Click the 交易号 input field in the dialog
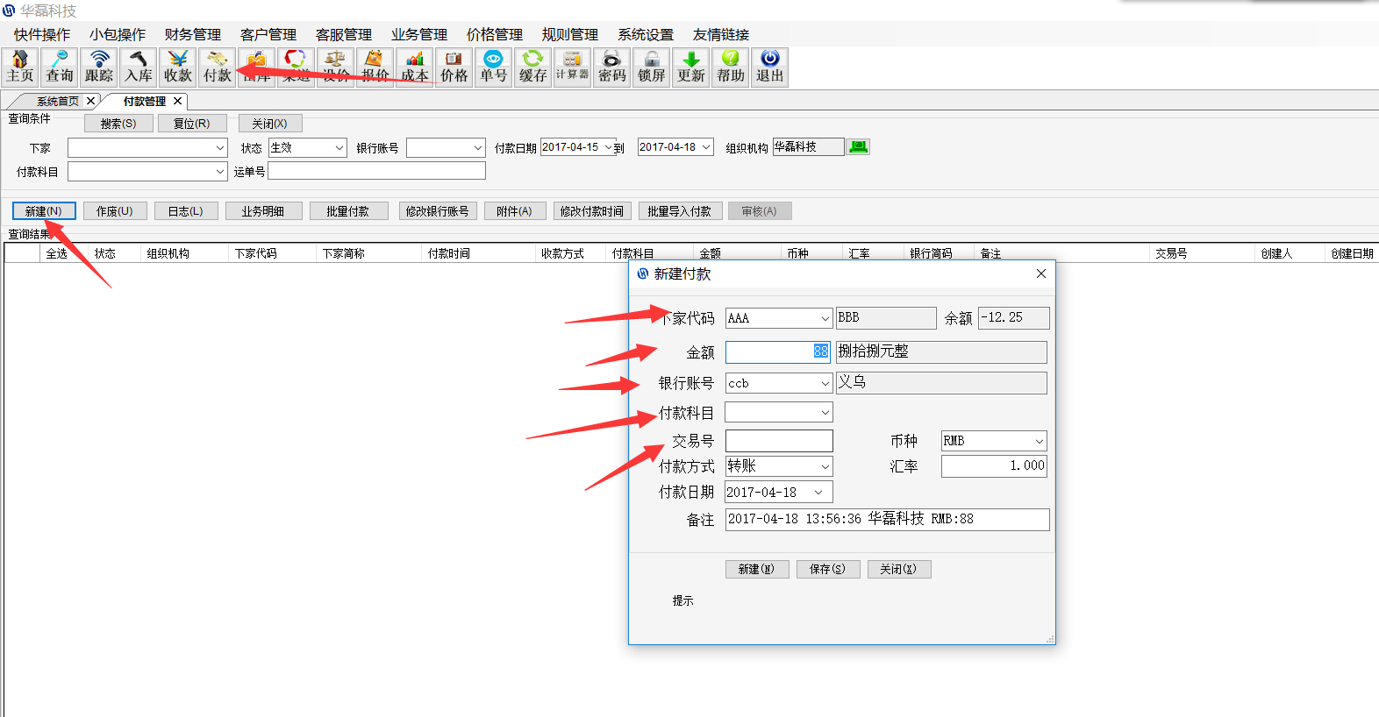This screenshot has width=1379, height=717. (x=779, y=441)
